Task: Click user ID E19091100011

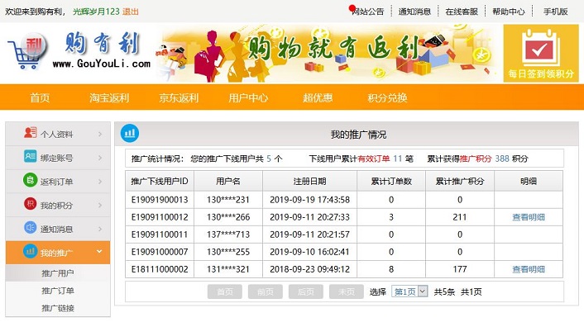Action: (x=160, y=234)
